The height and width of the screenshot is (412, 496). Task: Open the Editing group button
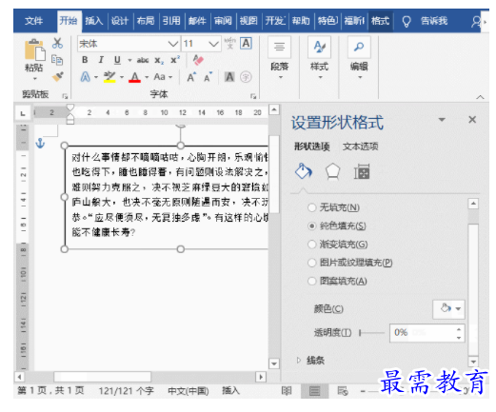pos(359,58)
